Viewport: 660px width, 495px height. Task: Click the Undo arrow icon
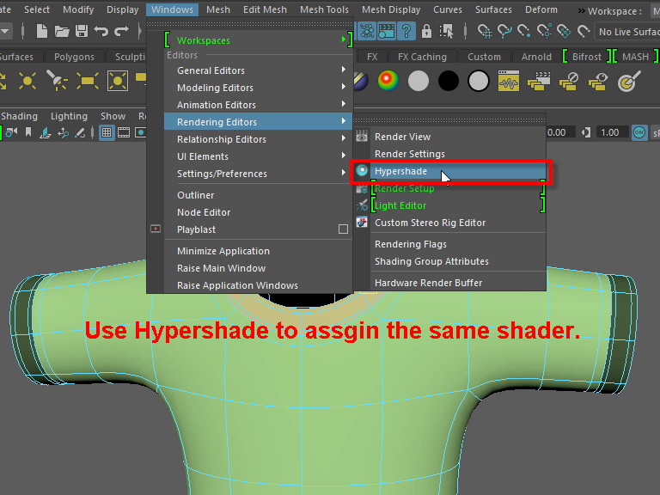click(x=101, y=31)
